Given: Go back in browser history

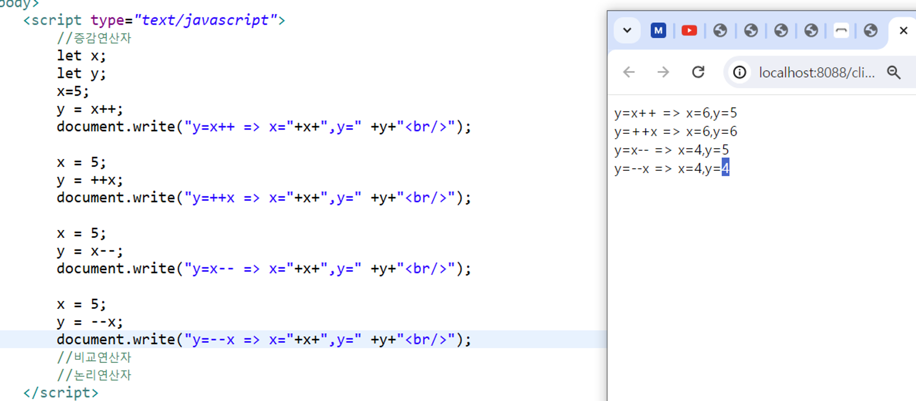Looking at the screenshot, I should [629, 72].
